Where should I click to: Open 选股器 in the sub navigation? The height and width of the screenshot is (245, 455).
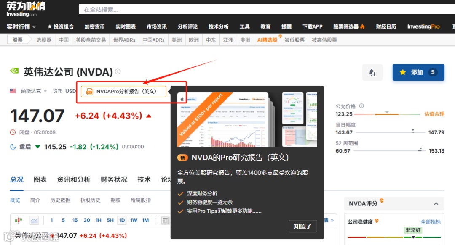click(44, 40)
